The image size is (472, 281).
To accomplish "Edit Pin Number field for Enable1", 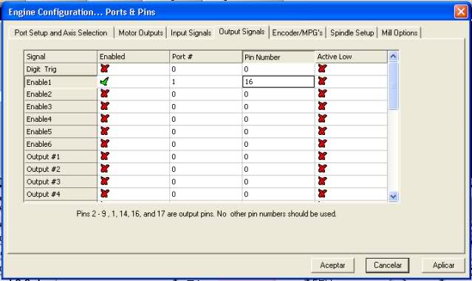I will click(x=278, y=82).
